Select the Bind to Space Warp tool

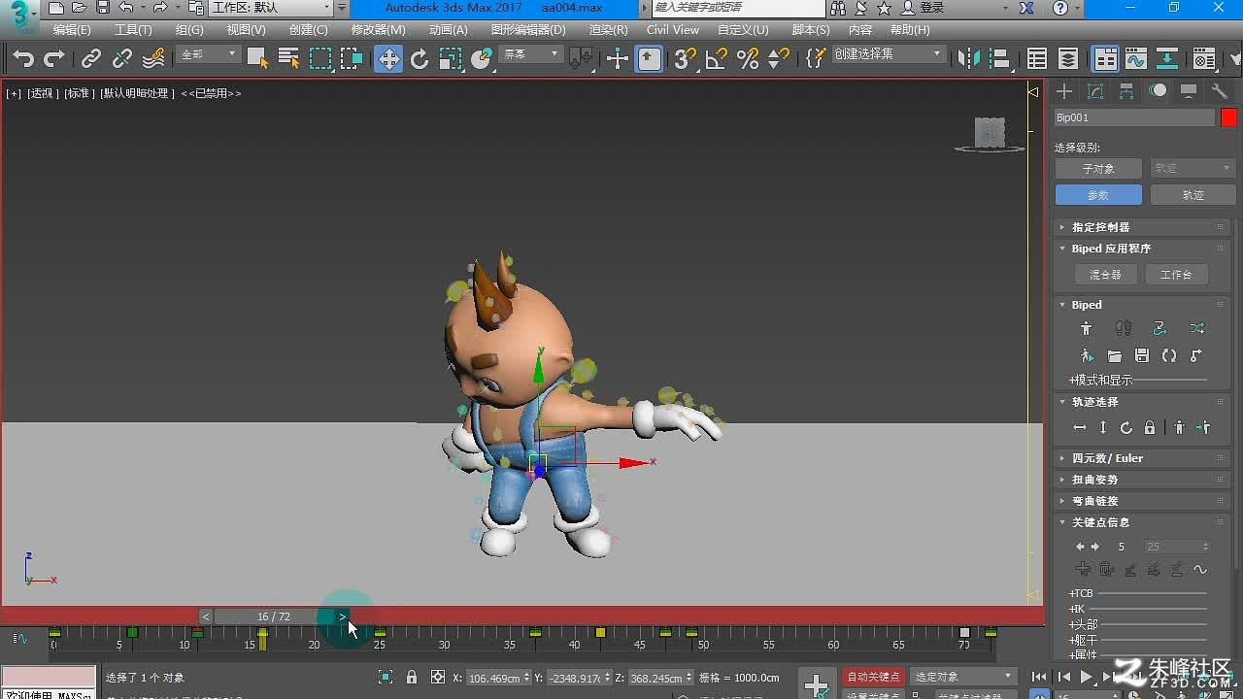[153, 59]
